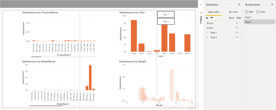Move layer up with the up arrow
The width and height of the screenshot is (276, 110).
207,18
